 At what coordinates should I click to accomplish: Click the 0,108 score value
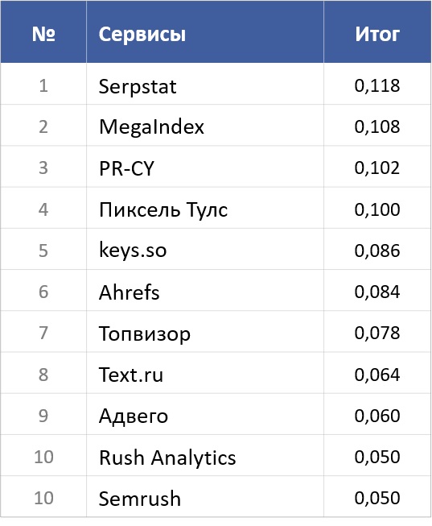pyautogui.click(x=377, y=126)
